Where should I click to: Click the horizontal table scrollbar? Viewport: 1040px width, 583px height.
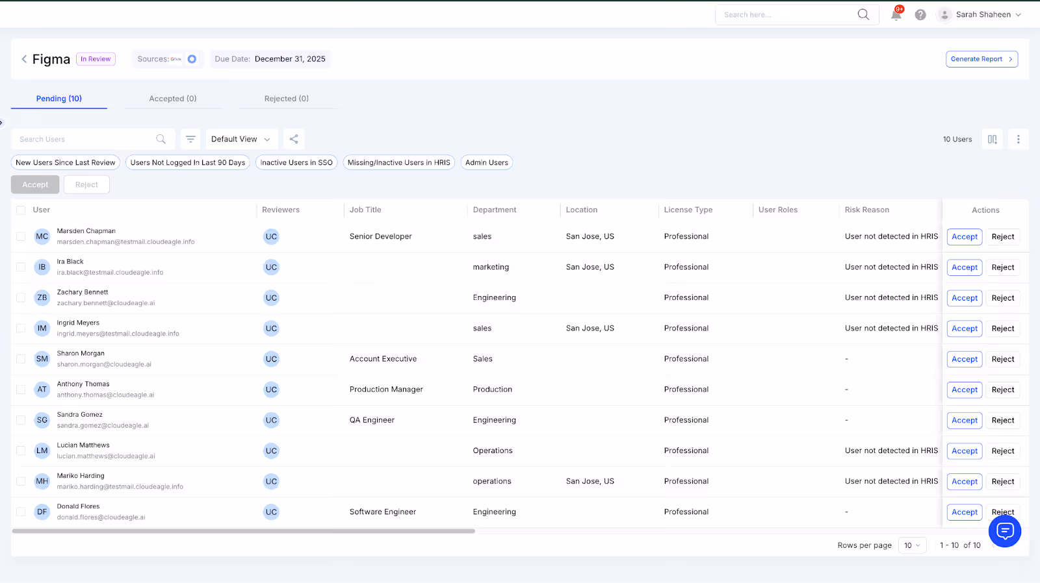pyautogui.click(x=243, y=531)
